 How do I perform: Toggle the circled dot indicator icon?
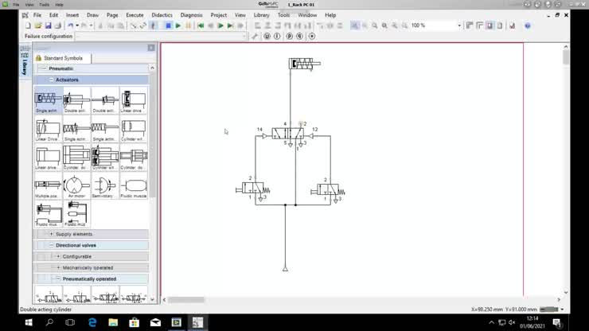pos(312,36)
